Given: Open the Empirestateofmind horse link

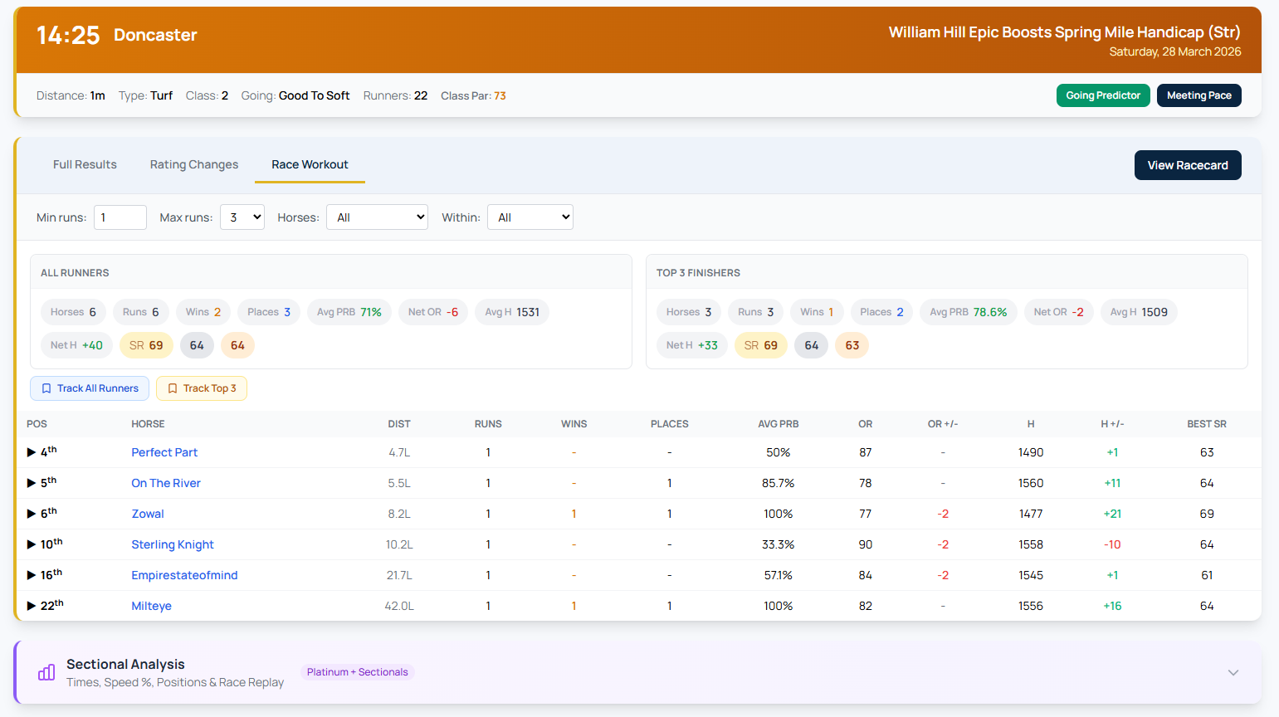Looking at the screenshot, I should coord(184,575).
